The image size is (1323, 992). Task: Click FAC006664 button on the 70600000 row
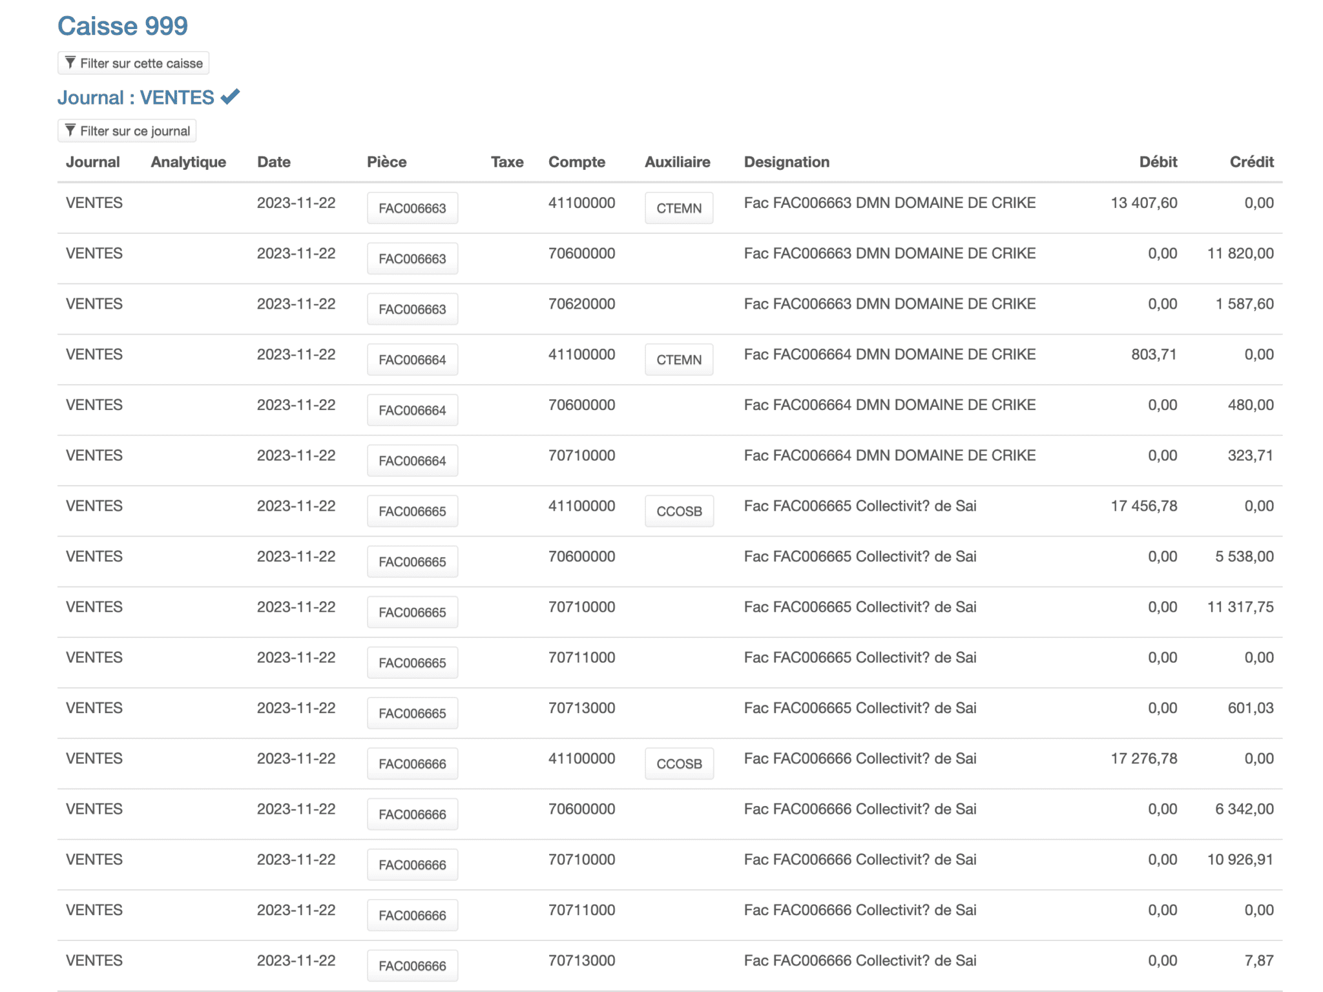click(x=412, y=410)
